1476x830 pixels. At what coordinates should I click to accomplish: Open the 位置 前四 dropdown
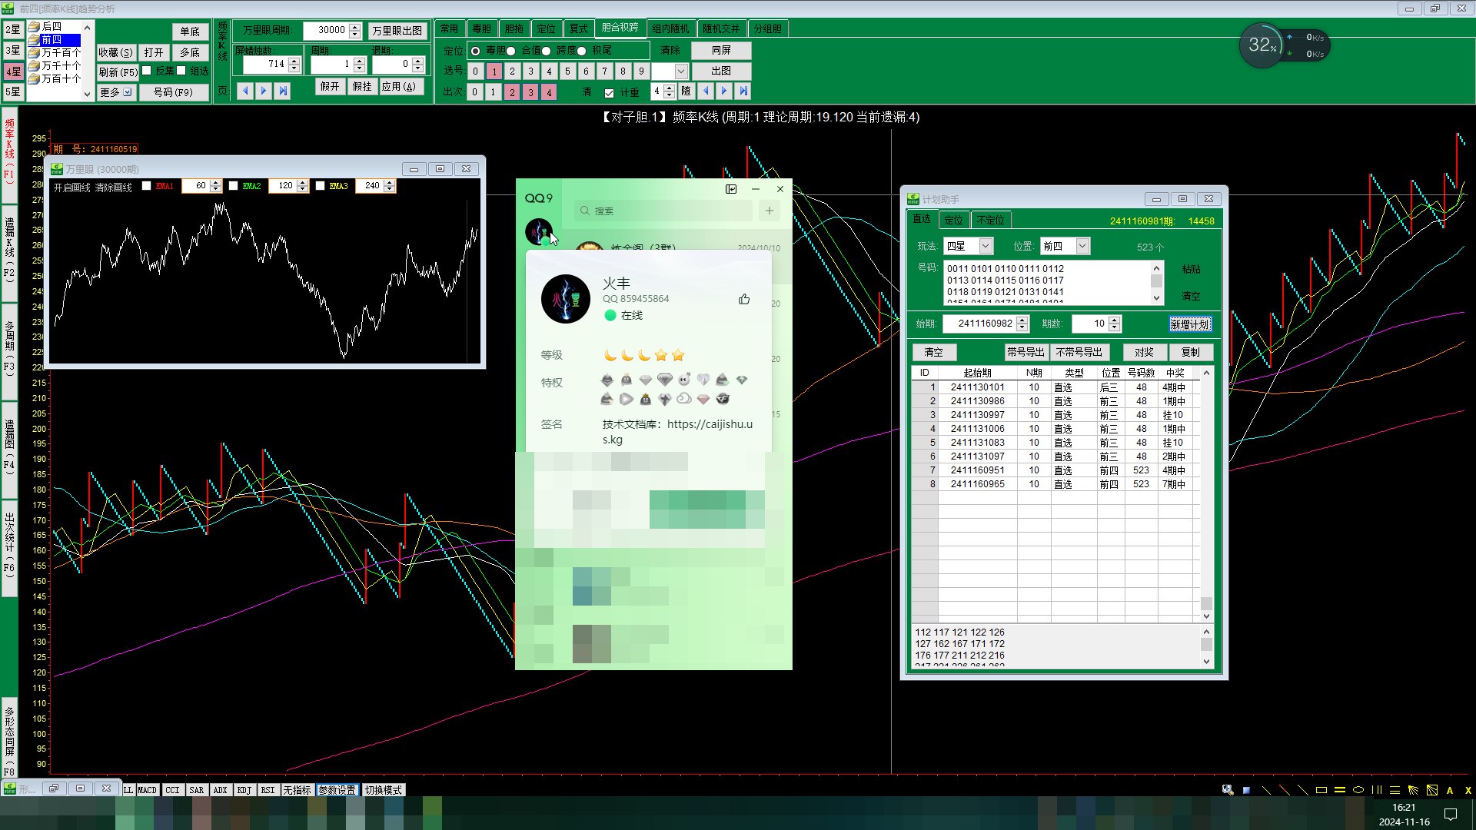coord(1082,246)
